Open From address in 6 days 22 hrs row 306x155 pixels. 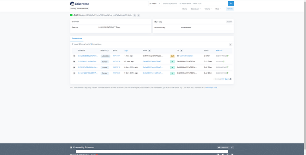[153, 67]
